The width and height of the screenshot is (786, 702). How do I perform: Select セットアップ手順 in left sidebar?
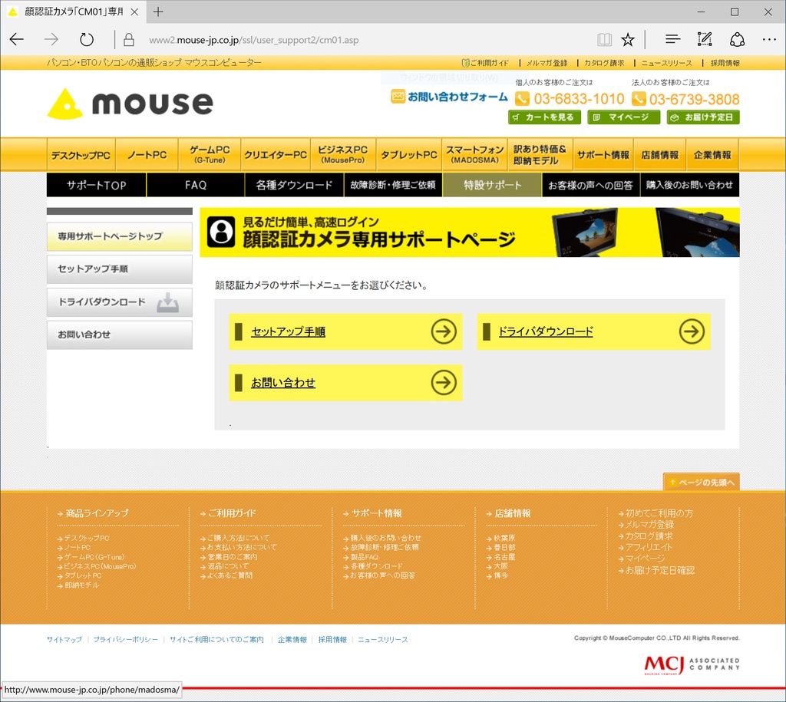tap(119, 269)
